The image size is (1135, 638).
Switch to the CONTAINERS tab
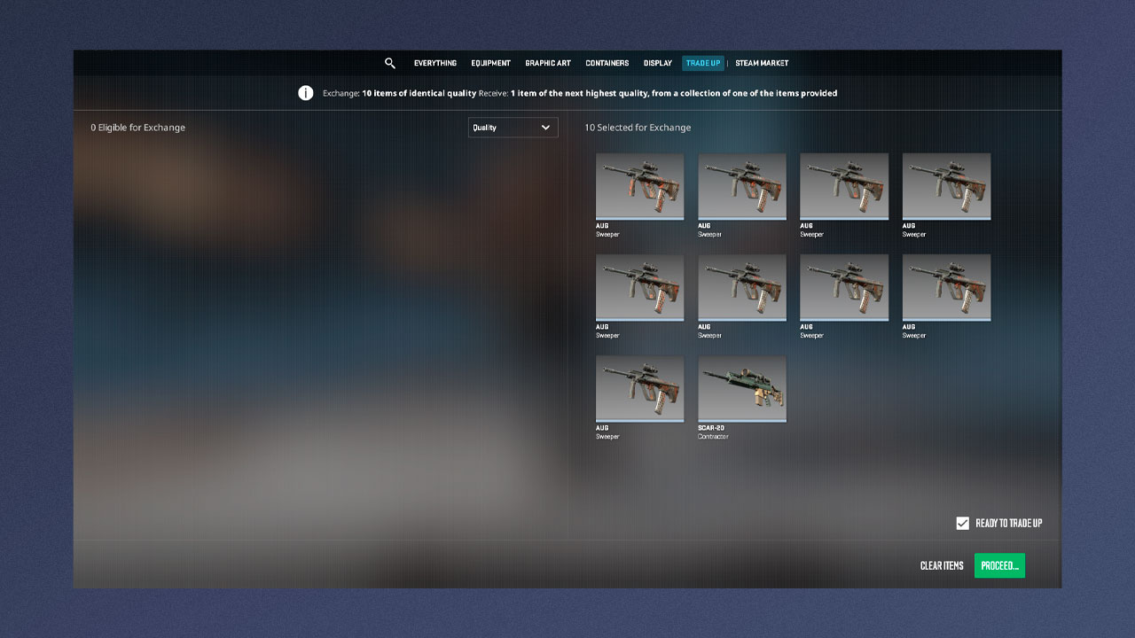pyautogui.click(x=607, y=63)
